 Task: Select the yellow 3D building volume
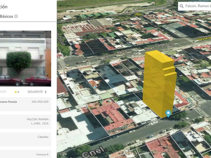(159, 83)
